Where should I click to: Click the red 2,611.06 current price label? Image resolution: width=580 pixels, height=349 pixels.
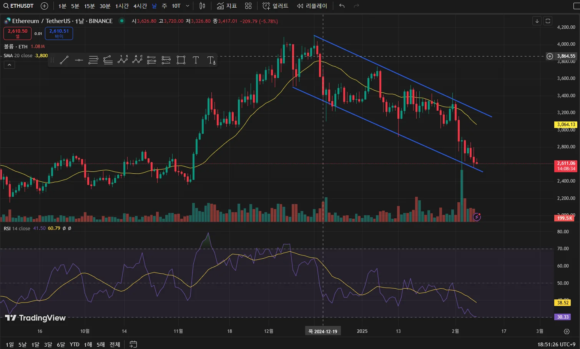click(566, 166)
